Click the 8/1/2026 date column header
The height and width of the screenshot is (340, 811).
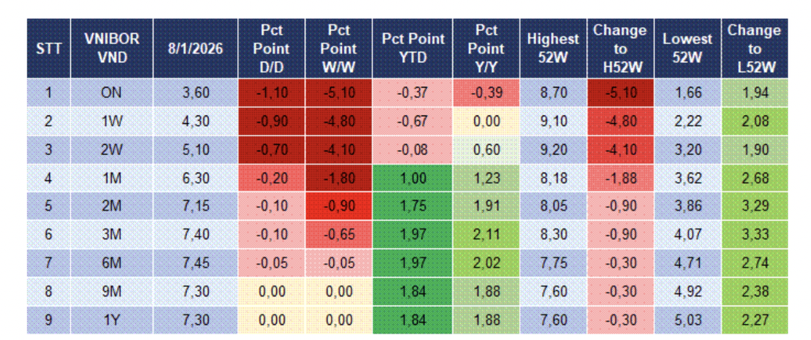point(196,48)
